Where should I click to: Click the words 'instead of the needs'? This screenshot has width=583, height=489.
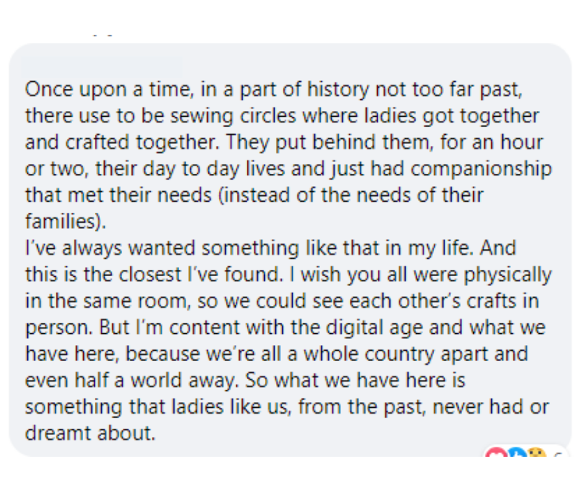[316, 195]
